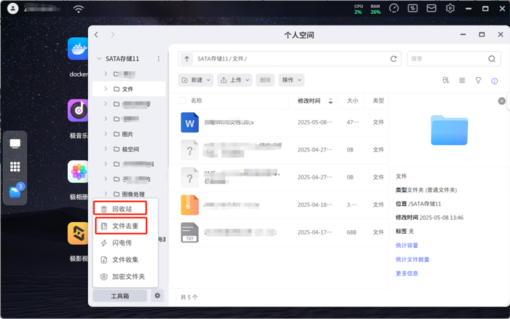Screen dimensions: 510x319
Task: Open the 上传 dropdown
Action: pyautogui.click(x=235, y=80)
